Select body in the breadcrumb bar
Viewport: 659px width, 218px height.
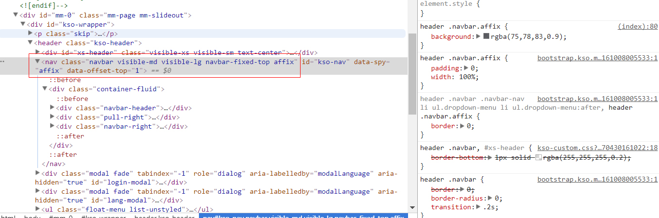(x=33, y=216)
